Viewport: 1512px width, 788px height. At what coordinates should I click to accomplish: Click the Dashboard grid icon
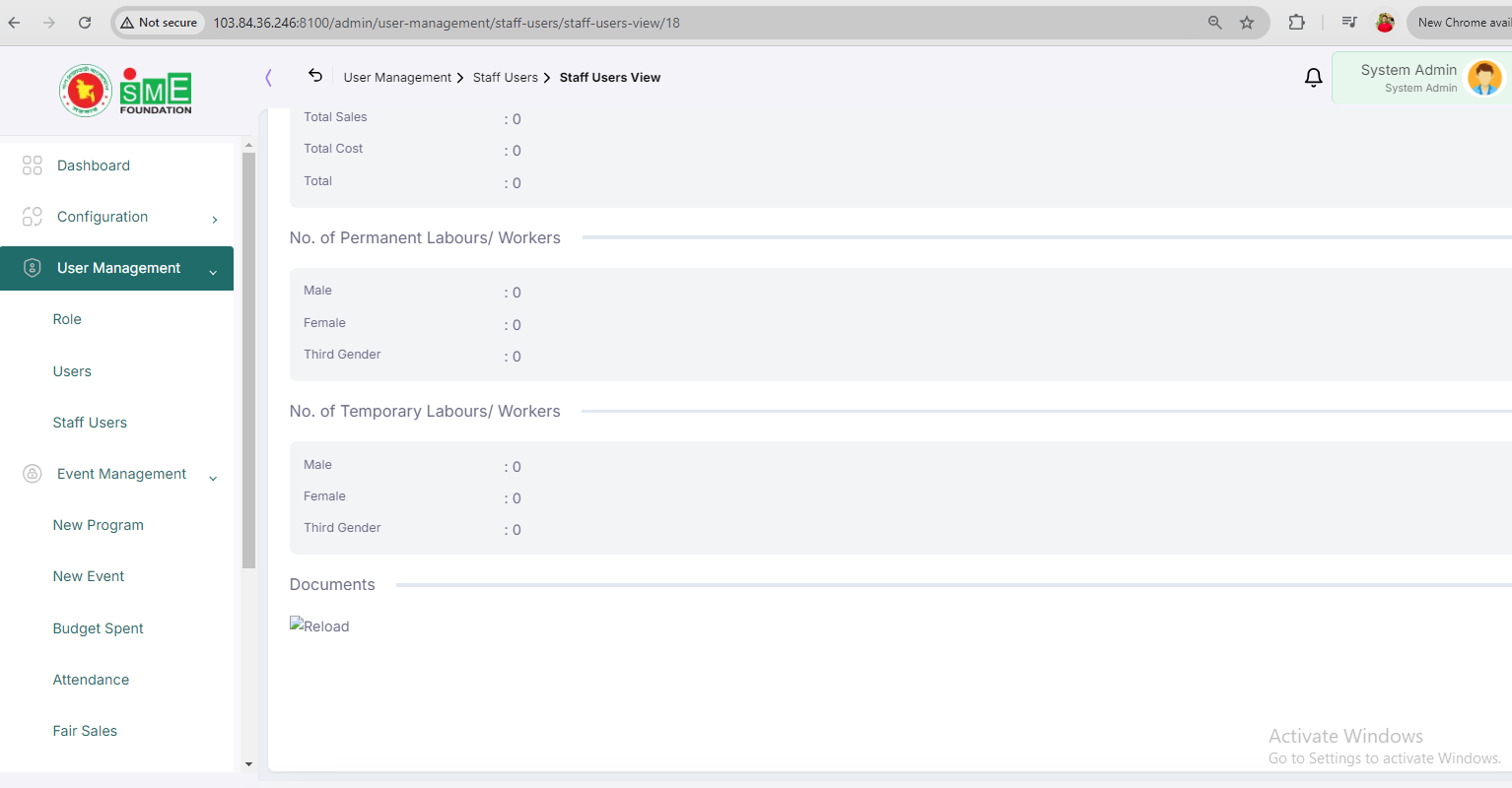pyautogui.click(x=33, y=165)
